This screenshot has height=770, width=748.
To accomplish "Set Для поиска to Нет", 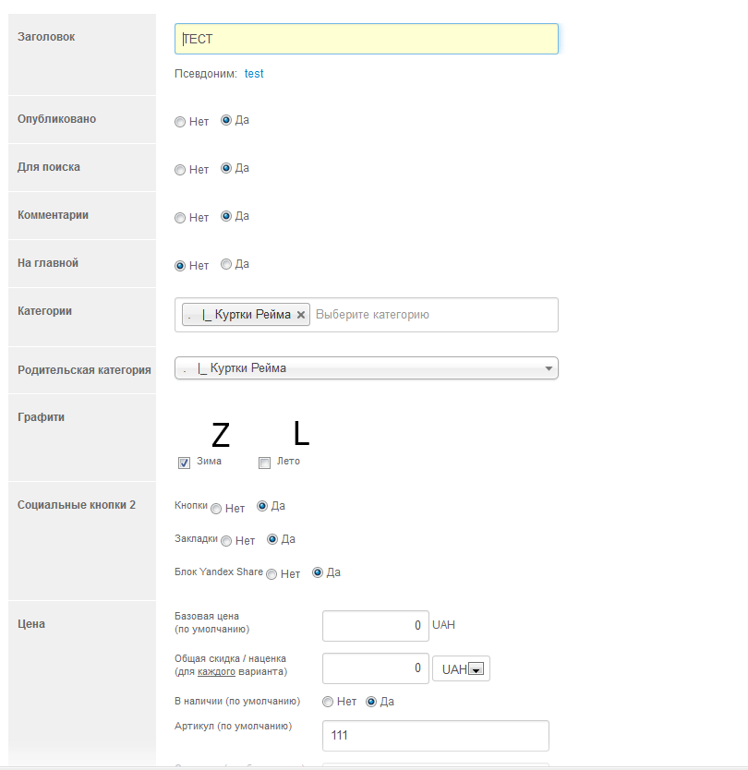I will (x=181, y=170).
